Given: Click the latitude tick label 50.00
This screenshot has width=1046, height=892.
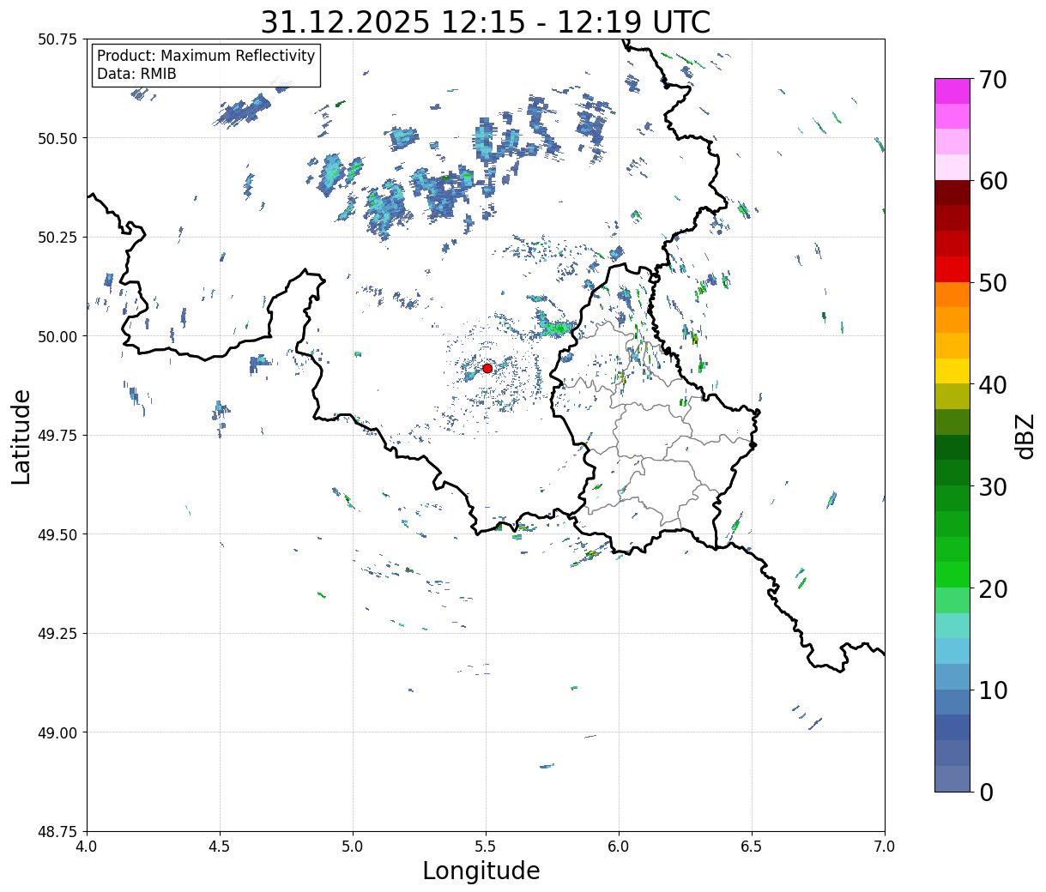Looking at the screenshot, I should click(x=57, y=336).
